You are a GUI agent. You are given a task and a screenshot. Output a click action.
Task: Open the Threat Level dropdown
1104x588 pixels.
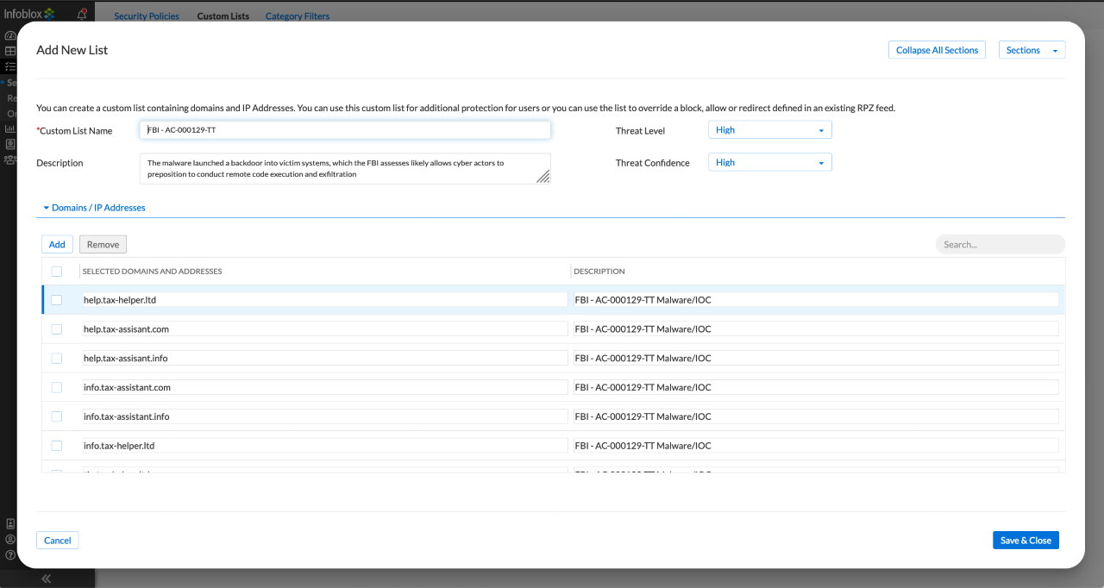click(x=769, y=130)
